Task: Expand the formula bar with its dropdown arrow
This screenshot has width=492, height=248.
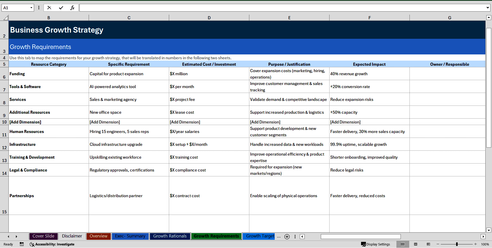Action: [x=488, y=8]
